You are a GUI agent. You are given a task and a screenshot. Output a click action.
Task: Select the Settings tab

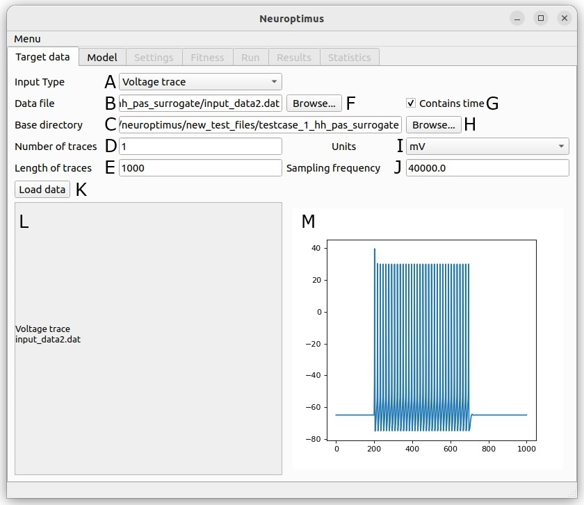(154, 58)
